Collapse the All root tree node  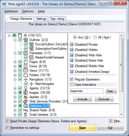pyautogui.click(x=9, y=35)
